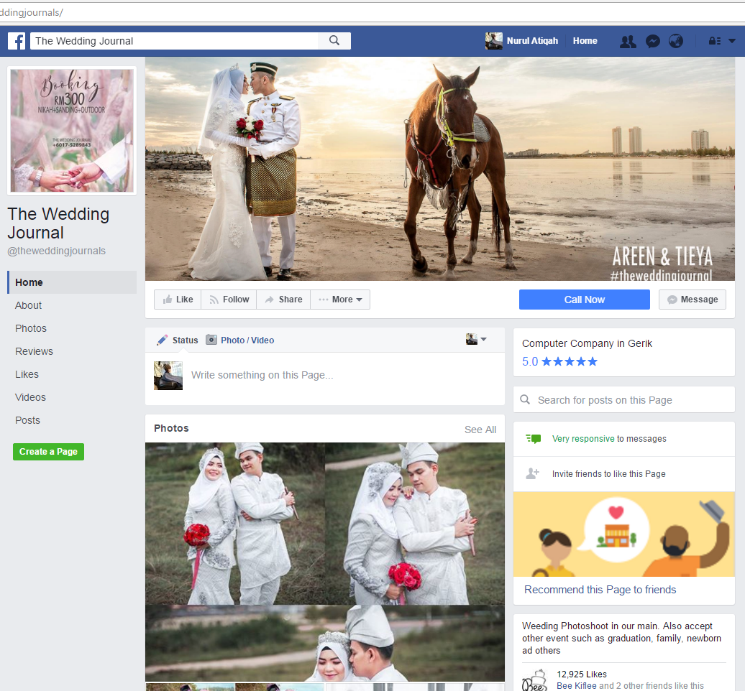The height and width of the screenshot is (691, 745).
Task: Click the Facebook logo icon
Action: pos(17,41)
